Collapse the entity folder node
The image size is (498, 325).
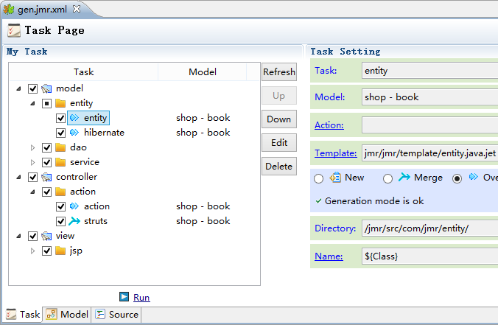pyautogui.click(x=32, y=104)
